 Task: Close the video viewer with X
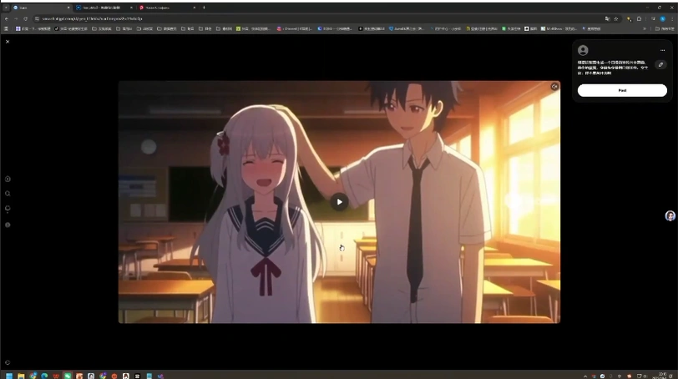(x=8, y=41)
